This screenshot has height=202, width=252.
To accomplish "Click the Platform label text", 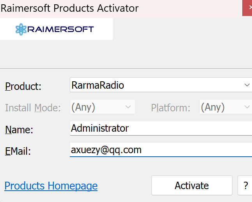I will [170, 108].
